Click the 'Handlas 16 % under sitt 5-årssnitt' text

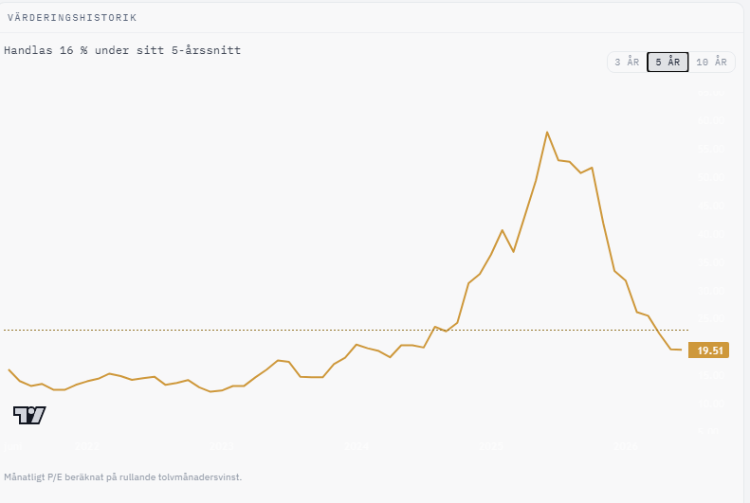(122, 50)
